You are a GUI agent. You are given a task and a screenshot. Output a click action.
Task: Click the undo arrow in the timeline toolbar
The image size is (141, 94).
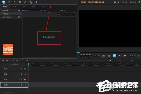3,61
